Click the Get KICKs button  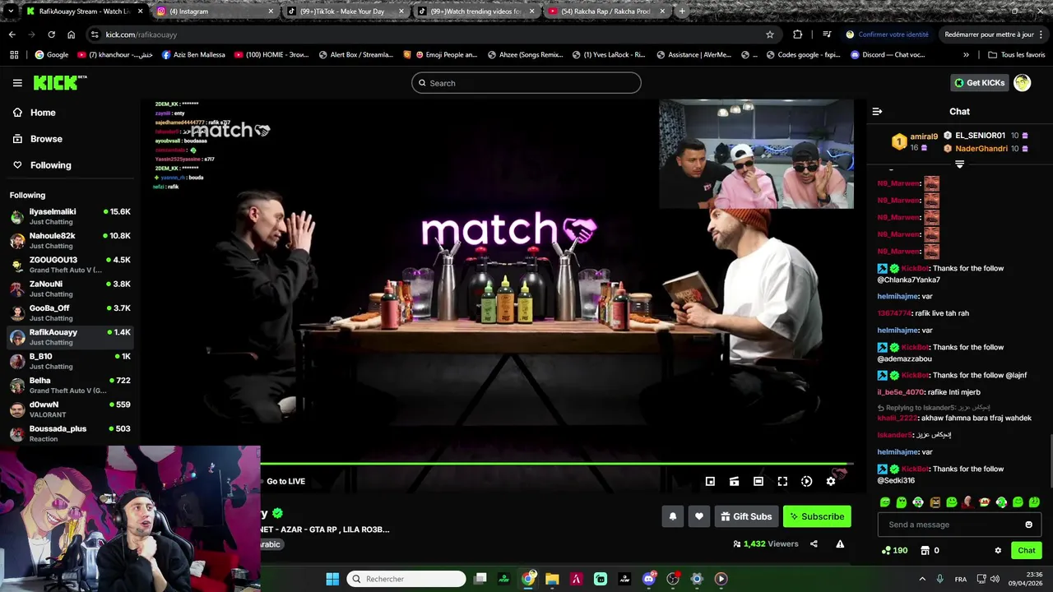pyautogui.click(x=979, y=83)
